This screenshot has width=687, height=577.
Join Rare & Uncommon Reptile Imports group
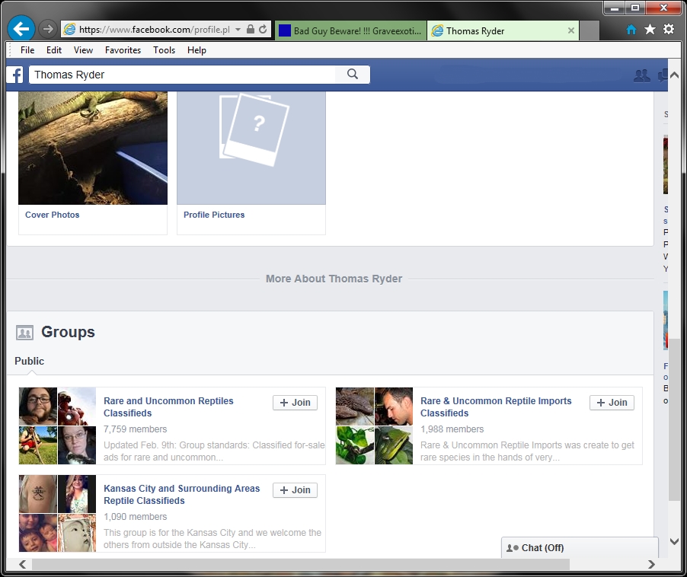point(612,403)
